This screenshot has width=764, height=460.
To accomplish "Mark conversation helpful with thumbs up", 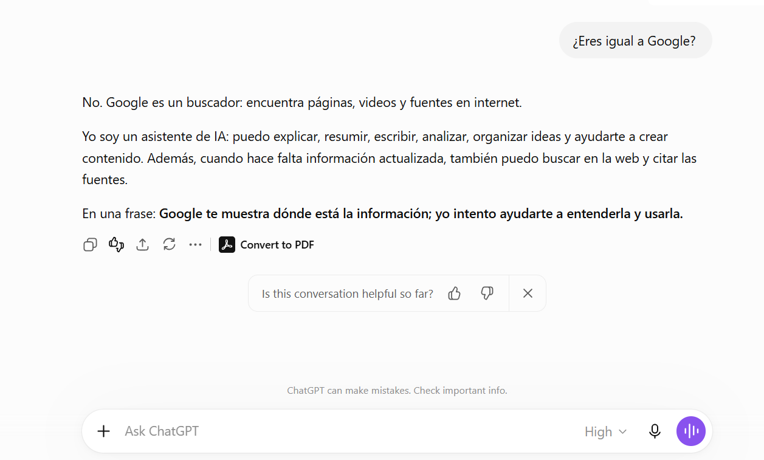I will point(455,294).
